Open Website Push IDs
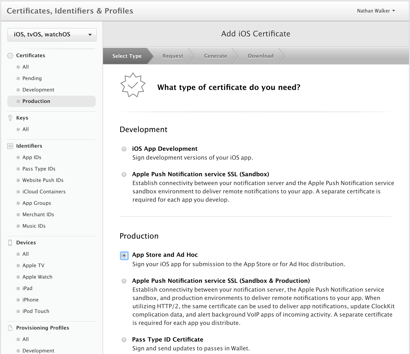 (x=43, y=180)
